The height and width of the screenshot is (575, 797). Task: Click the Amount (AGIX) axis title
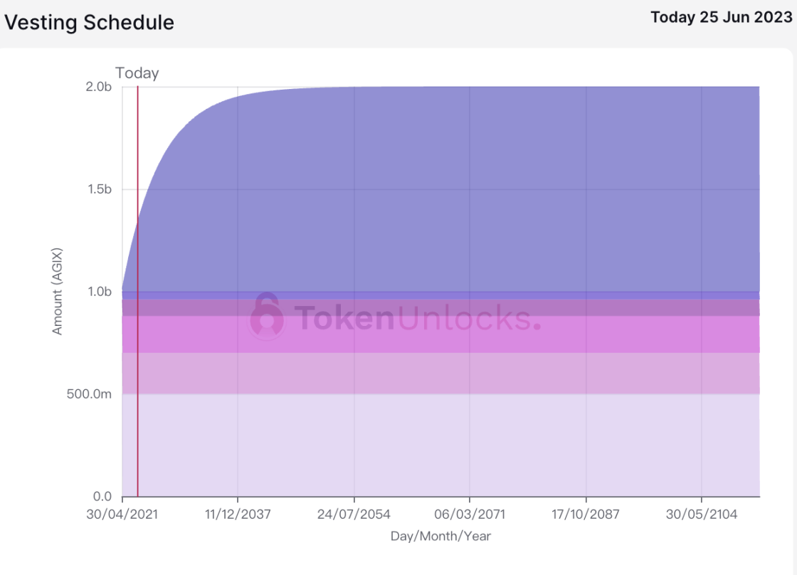coord(57,291)
